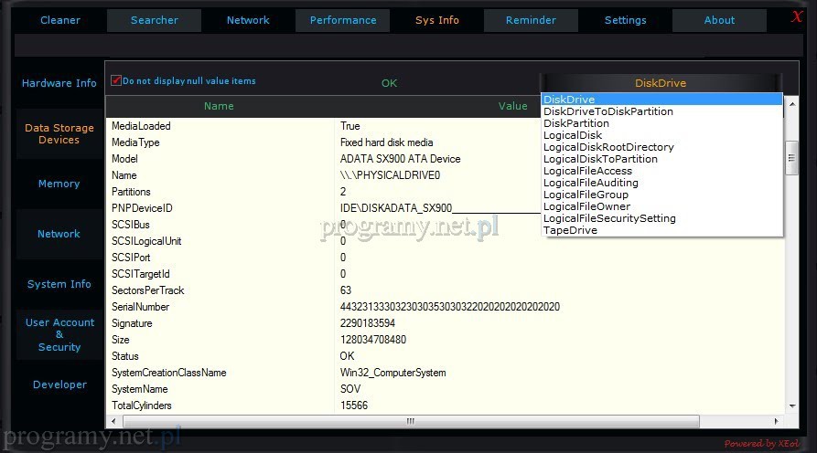The width and height of the screenshot is (817, 453).
Task: Switch to the Cleaner tab
Action: coord(60,20)
